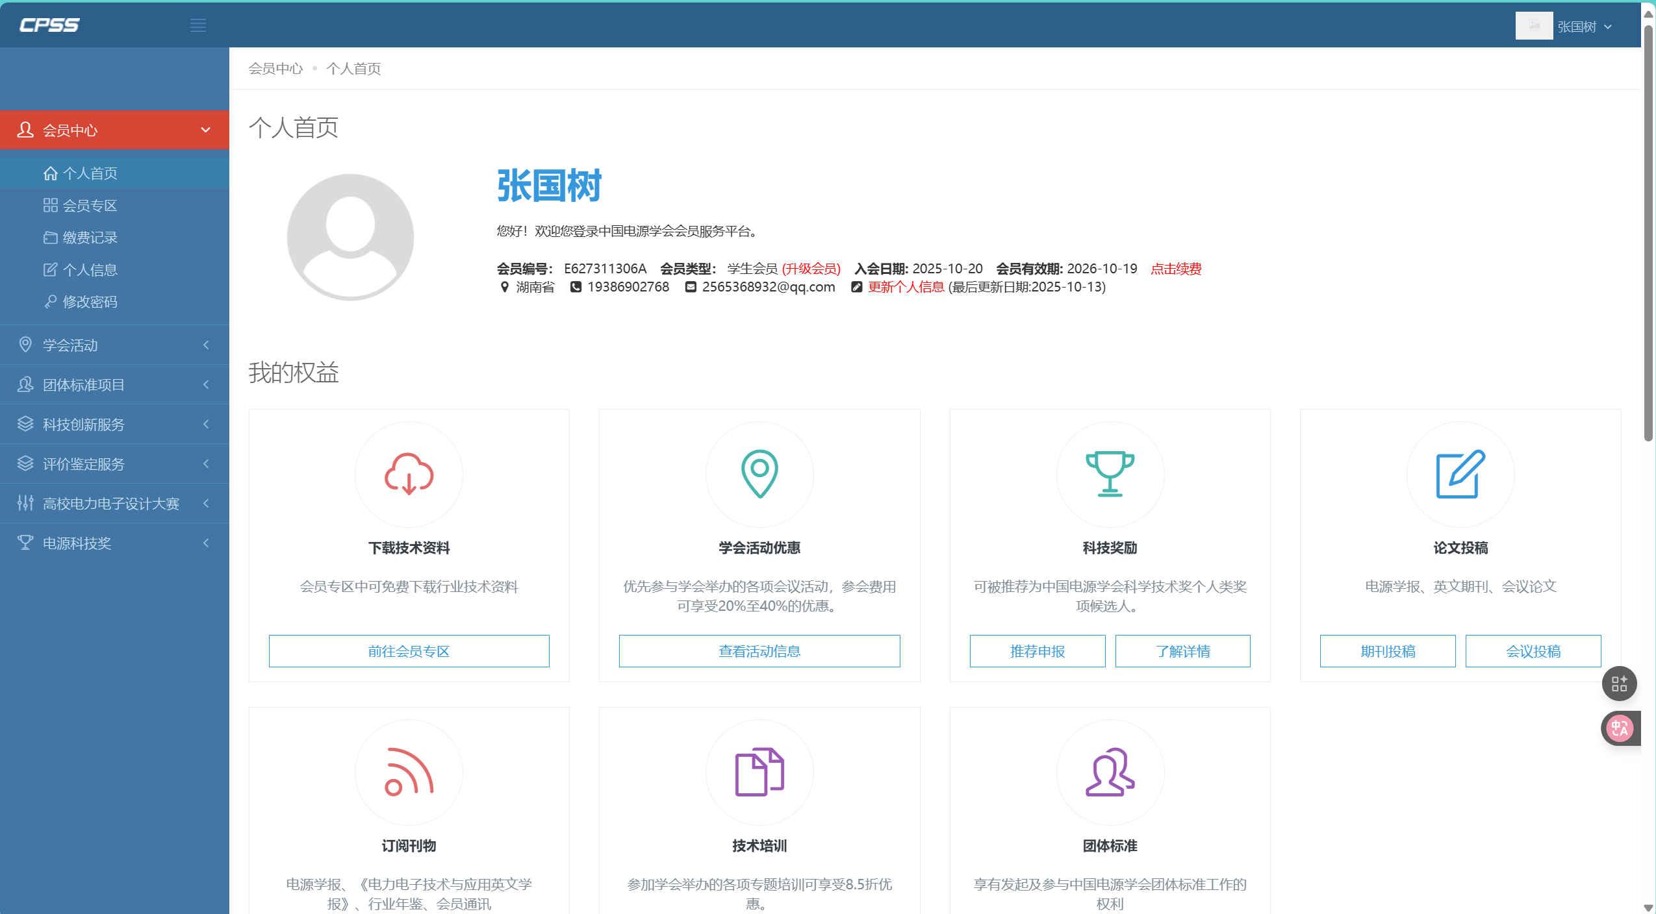Click the location pin icon beside 学会活动
The height and width of the screenshot is (914, 1656).
[25, 345]
